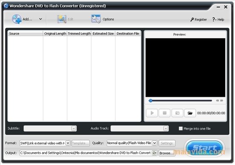235x165 pixels.
Task: Click the Browse button
Action: click(167, 153)
